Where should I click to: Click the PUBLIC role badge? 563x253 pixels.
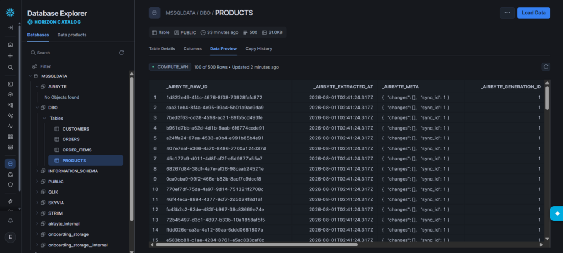pyautogui.click(x=185, y=32)
